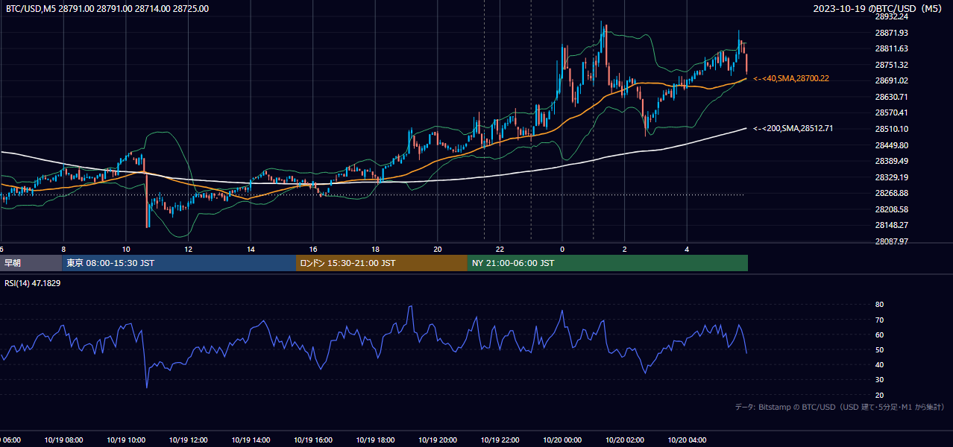Click the 10/20 00:00 time axis label
Image resolution: width=953 pixels, height=447 pixels.
(562, 440)
